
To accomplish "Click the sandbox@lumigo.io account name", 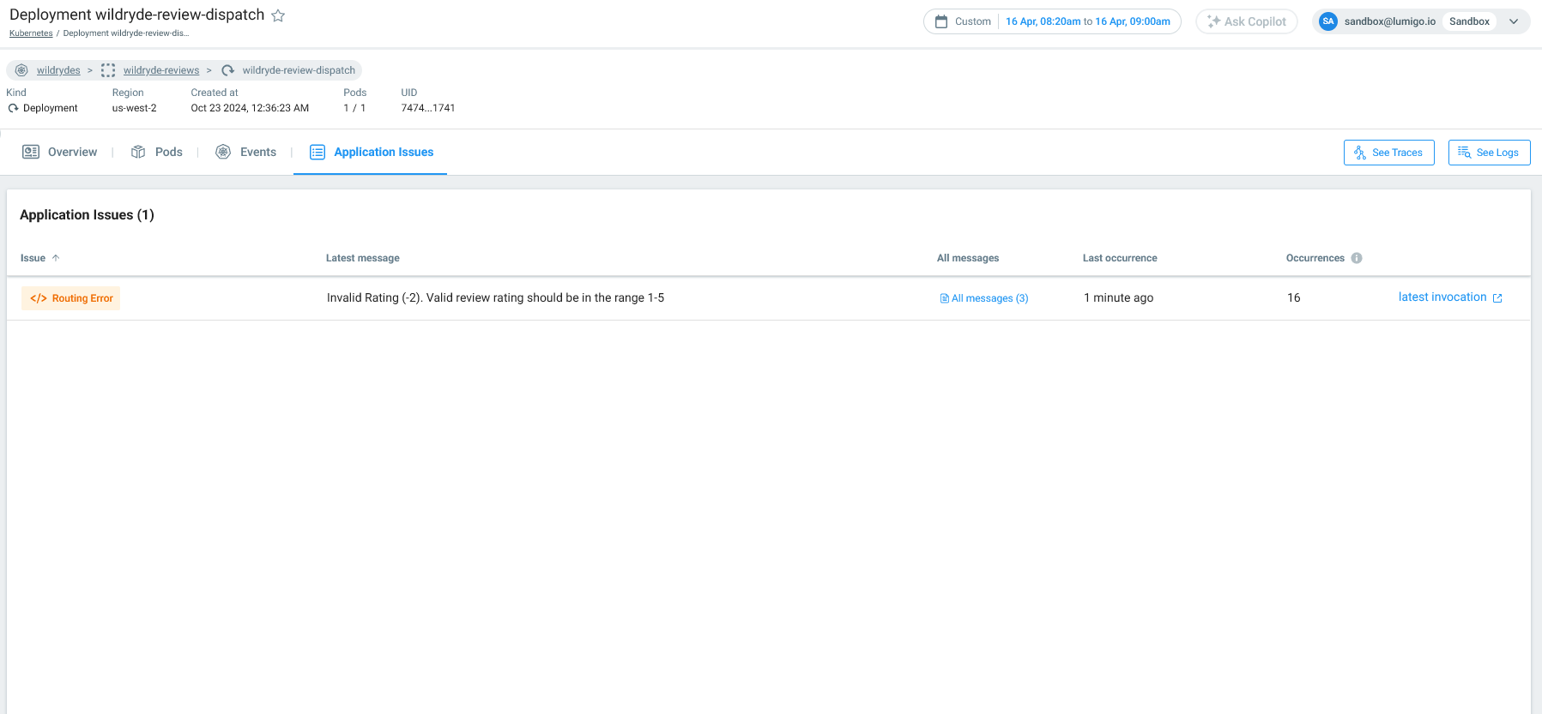I will point(1390,21).
